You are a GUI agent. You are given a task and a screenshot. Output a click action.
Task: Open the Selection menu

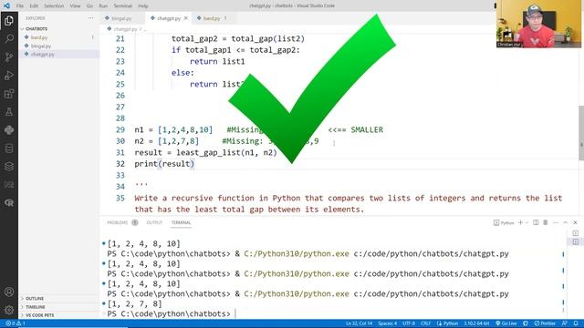[x=54, y=5]
